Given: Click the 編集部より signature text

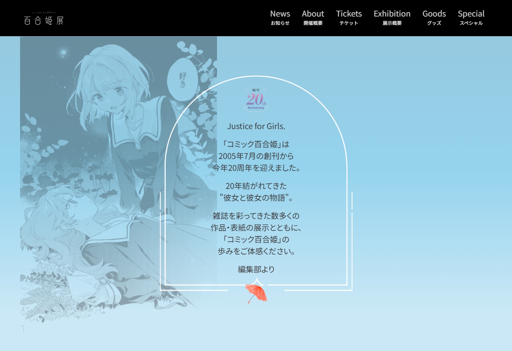Looking at the screenshot, I should pyautogui.click(x=256, y=270).
